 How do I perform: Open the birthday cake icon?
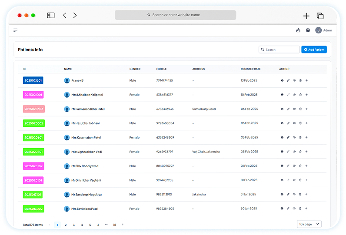tap(298, 30)
